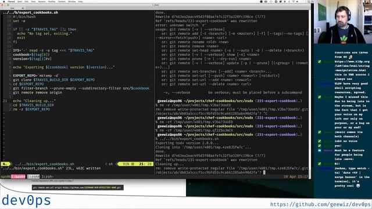Image resolution: width=372 pixels, height=209 pixels.
Task: Click the echo "Cleaning up..." line in vim
Action: 34,100
